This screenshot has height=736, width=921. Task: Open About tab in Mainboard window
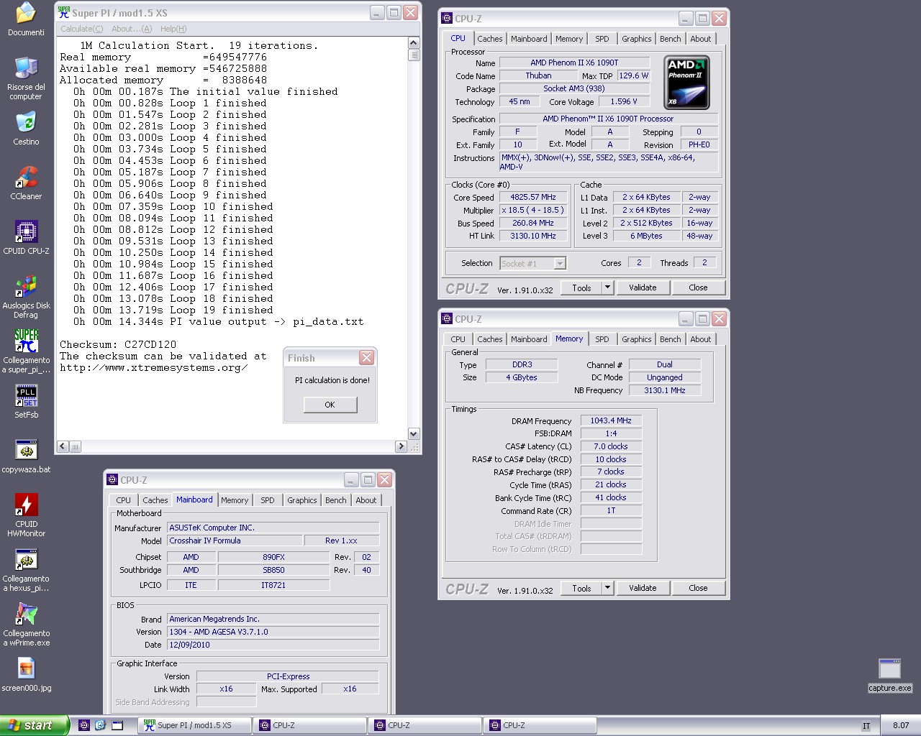pyautogui.click(x=366, y=500)
